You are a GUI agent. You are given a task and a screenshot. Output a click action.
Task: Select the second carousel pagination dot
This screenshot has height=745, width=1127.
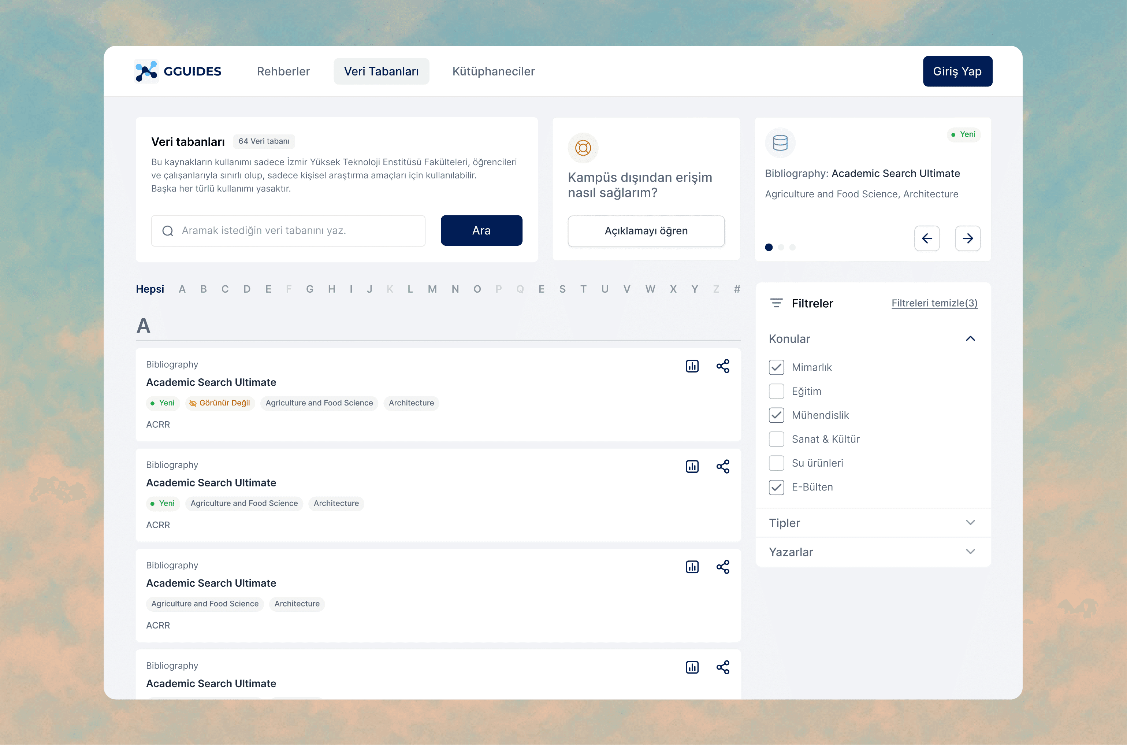tap(781, 247)
